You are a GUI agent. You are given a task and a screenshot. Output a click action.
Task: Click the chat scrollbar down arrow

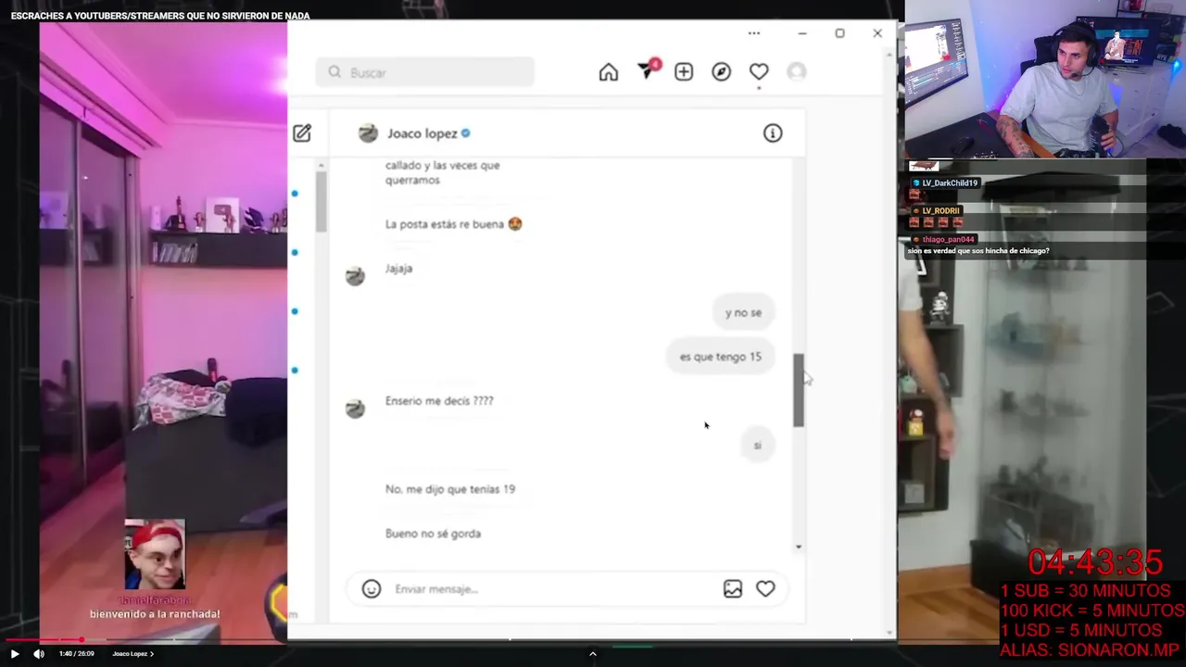pos(799,547)
